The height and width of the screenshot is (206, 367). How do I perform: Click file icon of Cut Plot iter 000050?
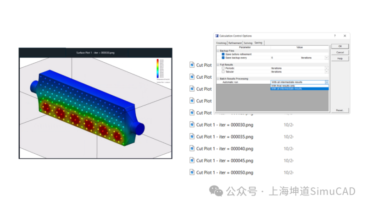(x=192, y=172)
